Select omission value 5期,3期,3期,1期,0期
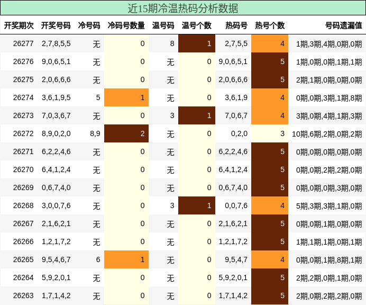This screenshot has height=305, width=366. (x=329, y=206)
